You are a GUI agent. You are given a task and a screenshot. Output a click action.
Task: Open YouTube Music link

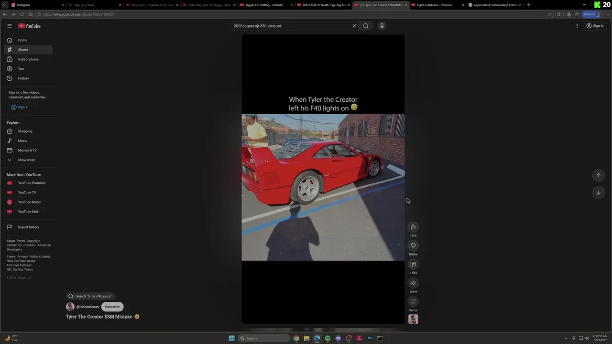[x=28, y=202]
